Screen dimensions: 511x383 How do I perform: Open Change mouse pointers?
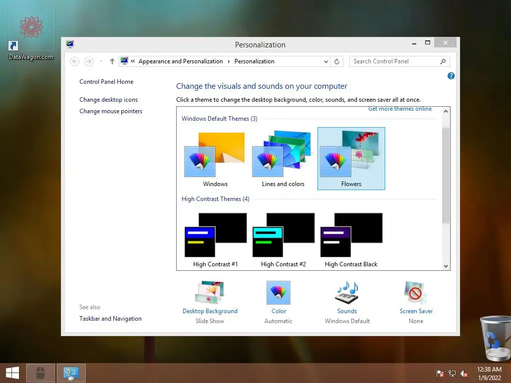(x=111, y=111)
